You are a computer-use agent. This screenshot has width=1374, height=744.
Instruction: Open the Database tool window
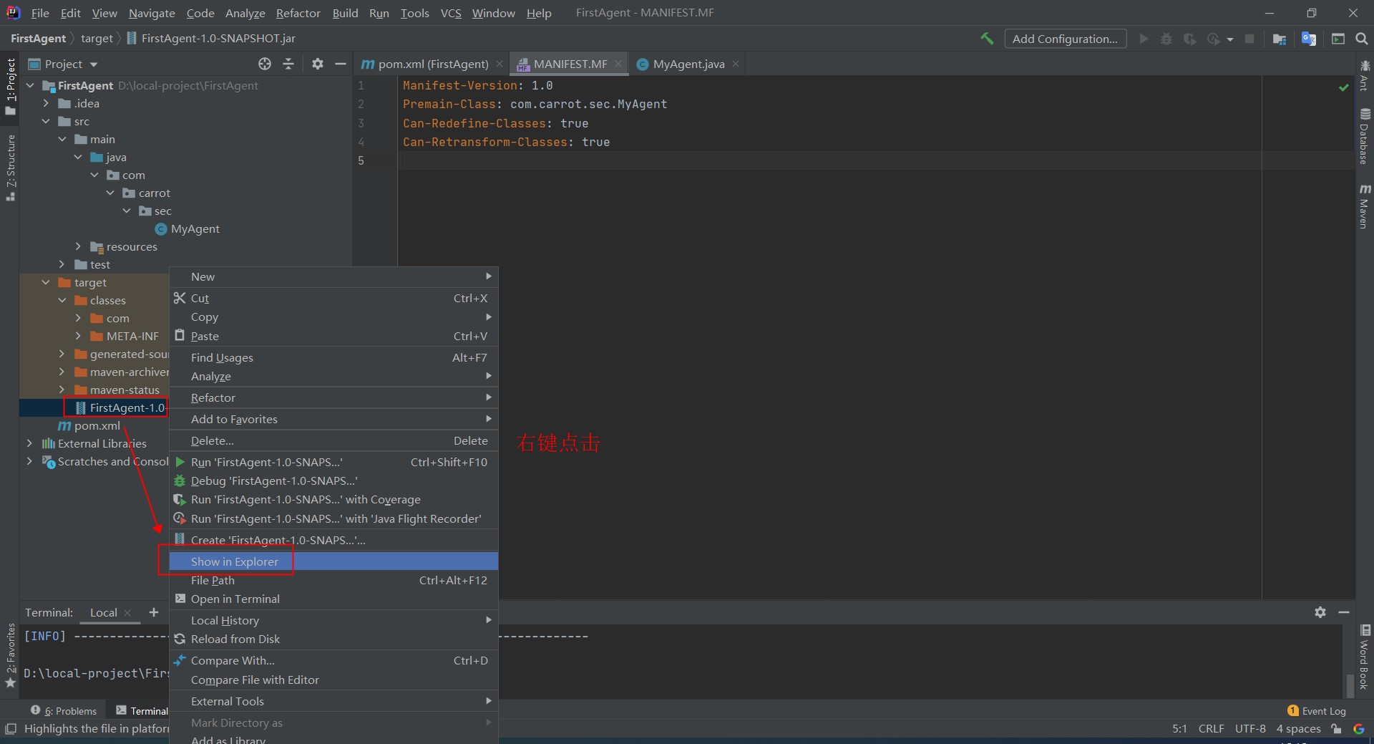1365,136
